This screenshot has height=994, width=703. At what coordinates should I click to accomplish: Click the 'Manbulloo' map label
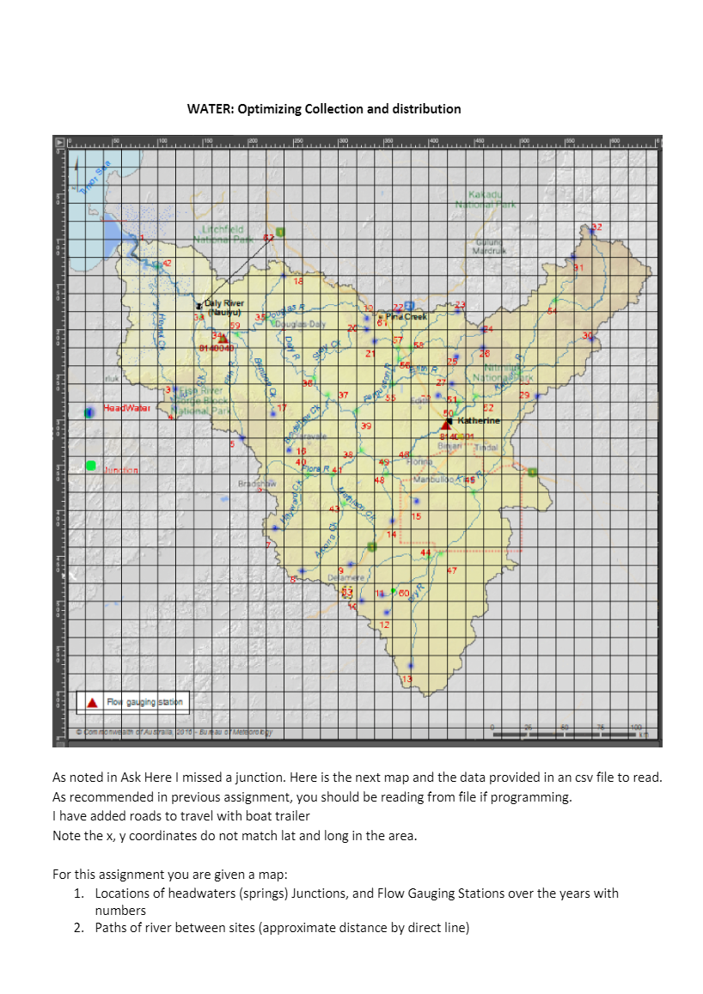click(434, 479)
